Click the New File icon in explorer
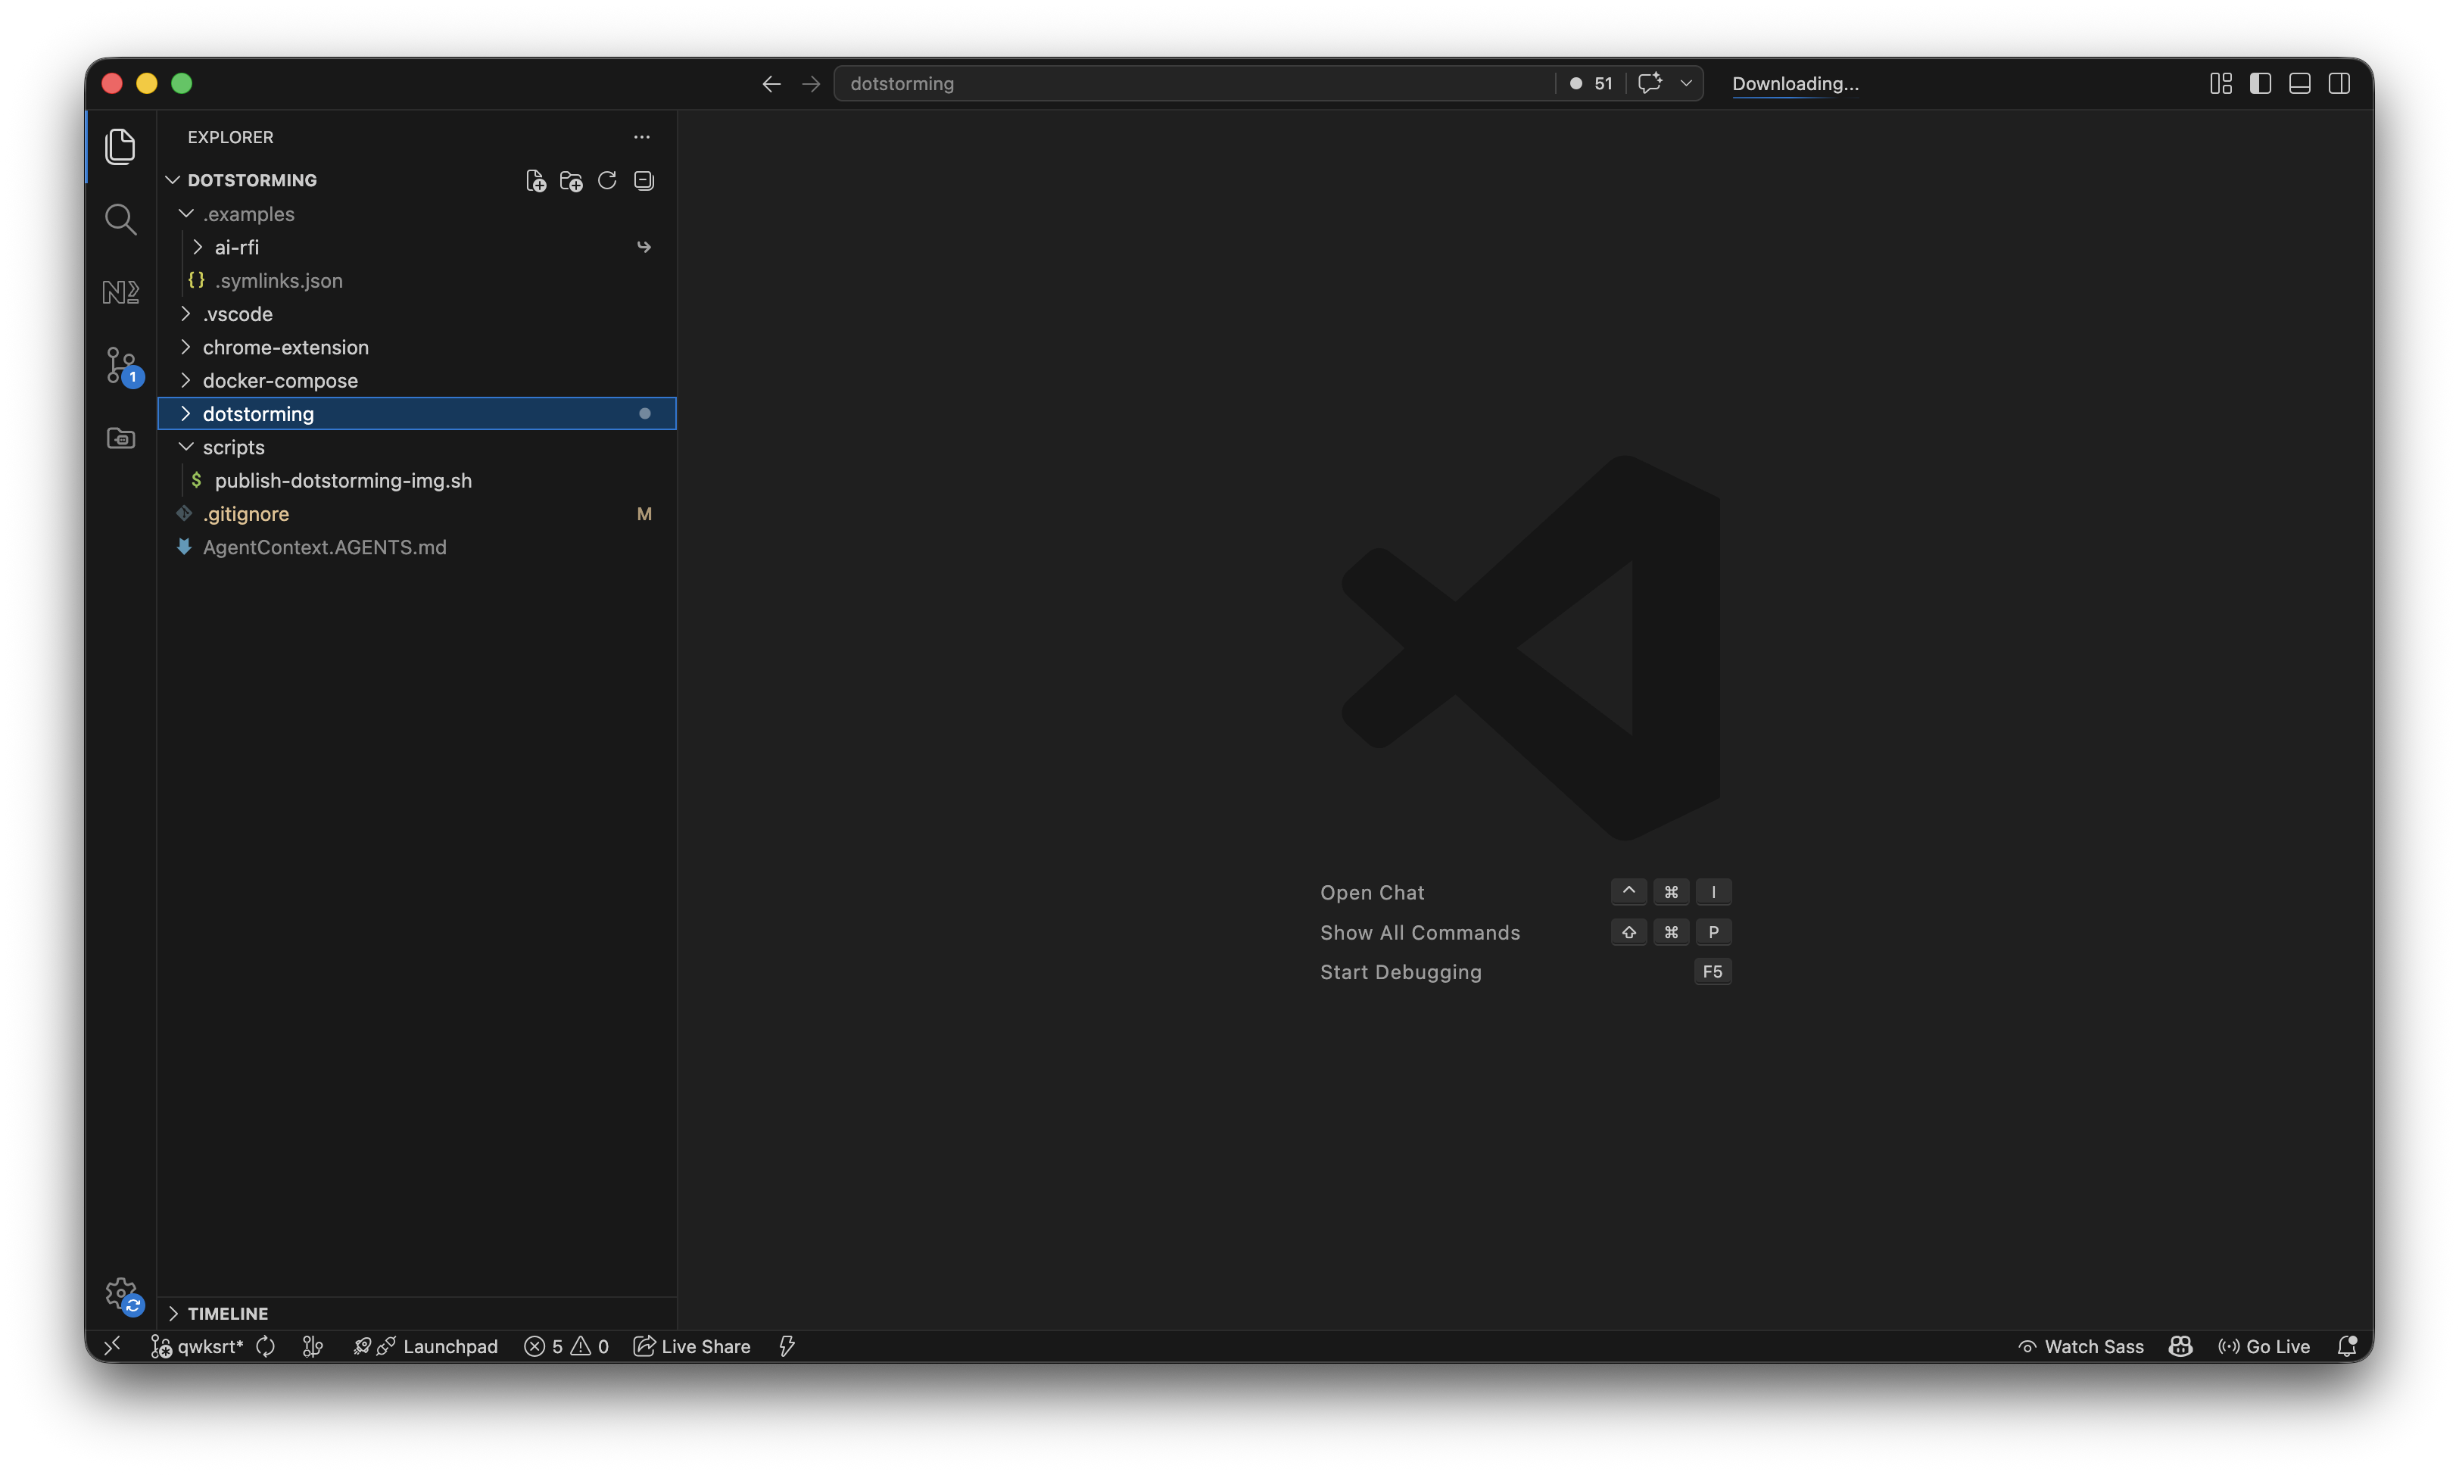2459x1475 pixels. coord(535,181)
